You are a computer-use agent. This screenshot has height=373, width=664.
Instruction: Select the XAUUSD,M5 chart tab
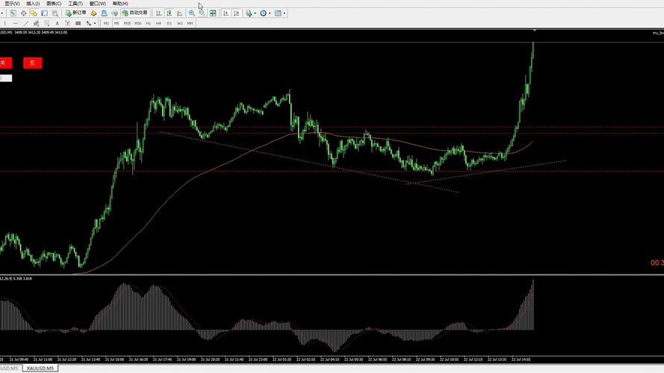click(40, 368)
